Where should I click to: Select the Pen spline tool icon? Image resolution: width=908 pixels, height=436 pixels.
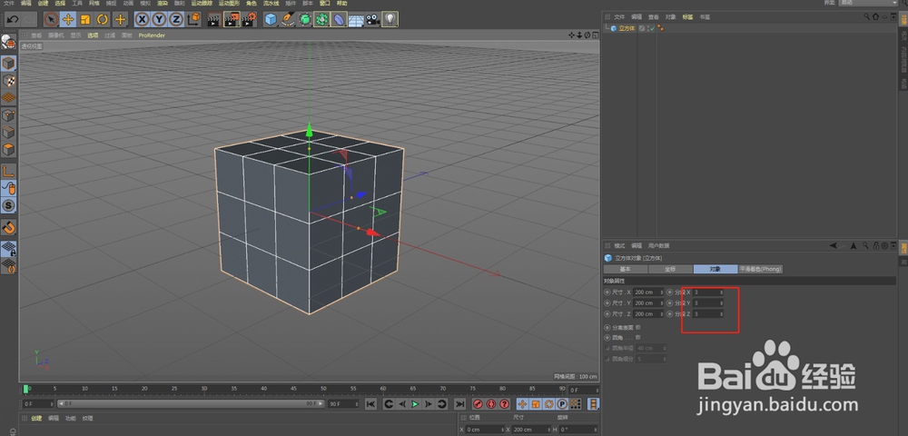click(287, 18)
